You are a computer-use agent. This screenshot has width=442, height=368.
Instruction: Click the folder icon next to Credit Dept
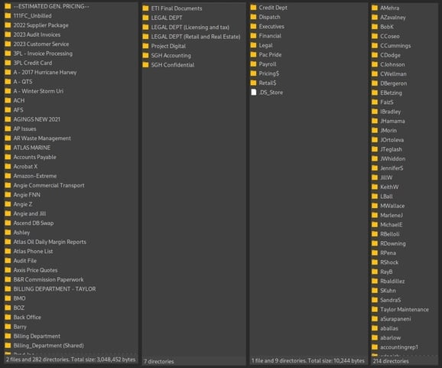253,8
